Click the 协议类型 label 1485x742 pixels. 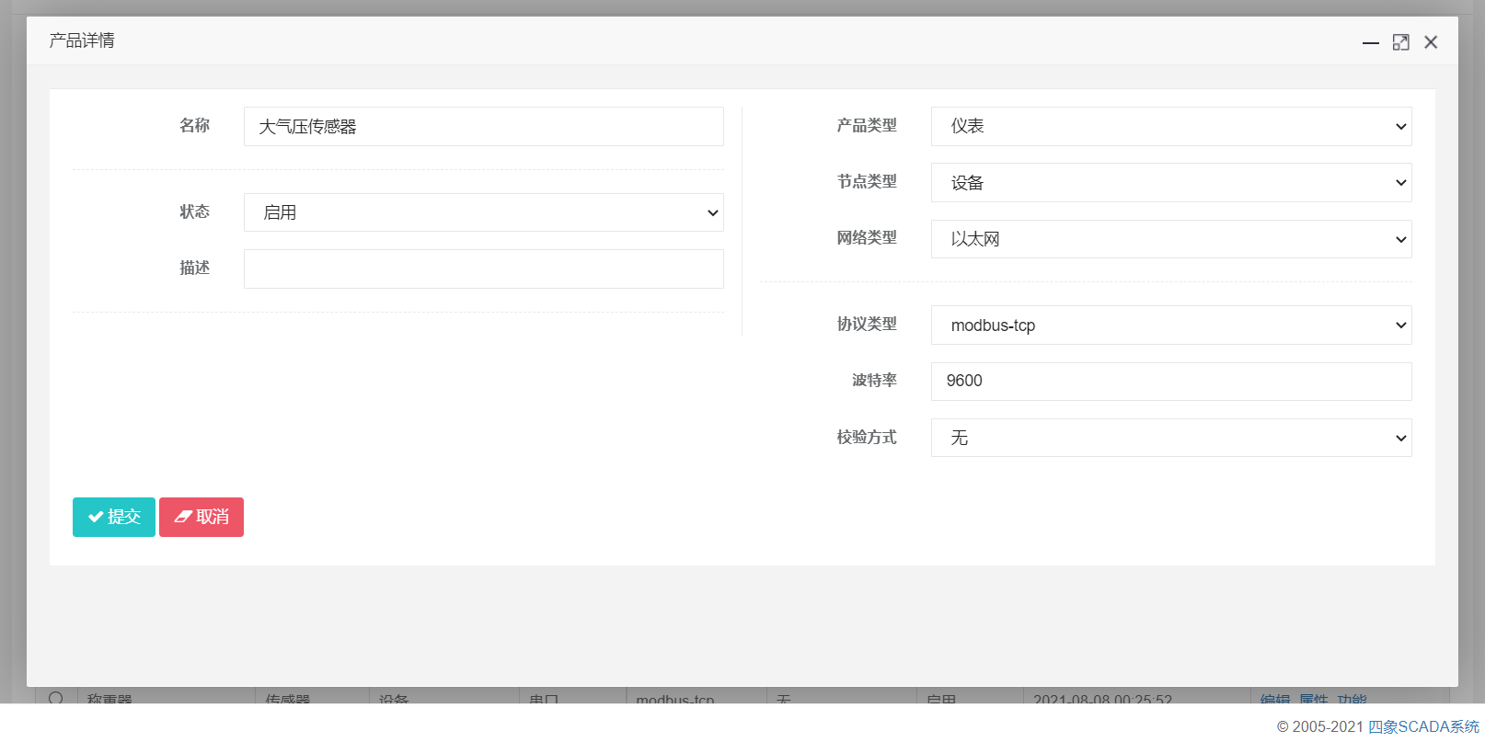coord(867,324)
